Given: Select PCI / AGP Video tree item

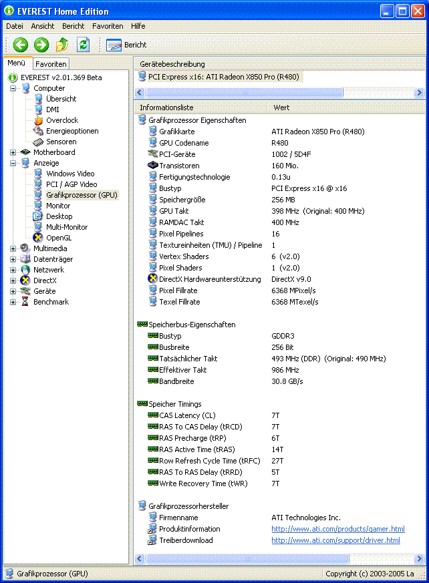Looking at the screenshot, I should coord(71,184).
